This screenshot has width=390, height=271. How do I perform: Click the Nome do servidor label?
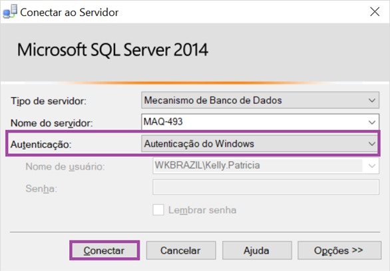51,123
